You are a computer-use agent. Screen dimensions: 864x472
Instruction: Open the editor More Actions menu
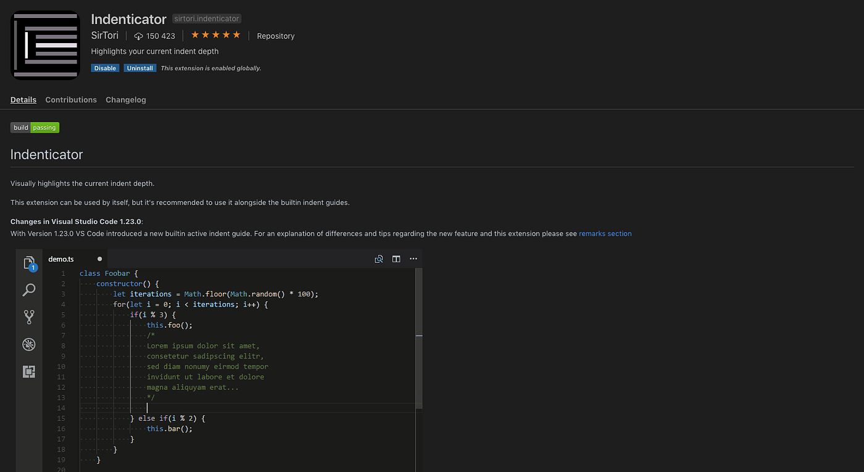pos(413,259)
